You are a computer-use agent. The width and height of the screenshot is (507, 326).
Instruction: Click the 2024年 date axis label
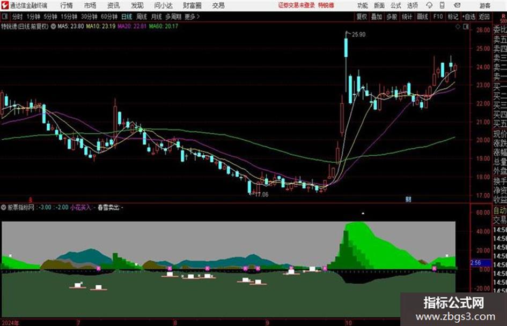tap(10, 323)
